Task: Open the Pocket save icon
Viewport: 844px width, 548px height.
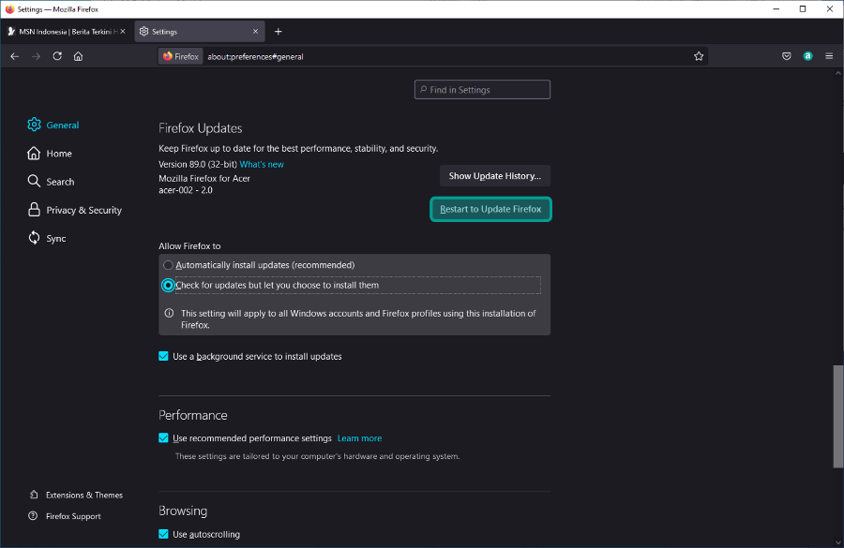Action: pyautogui.click(x=787, y=56)
